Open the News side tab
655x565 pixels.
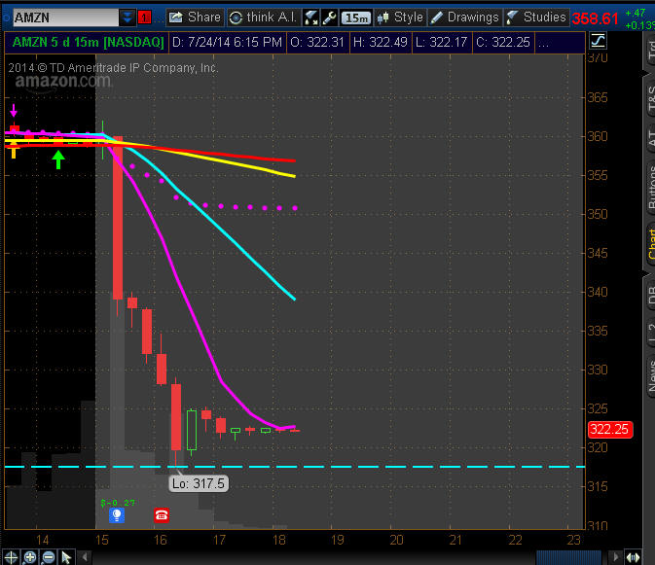(650, 375)
